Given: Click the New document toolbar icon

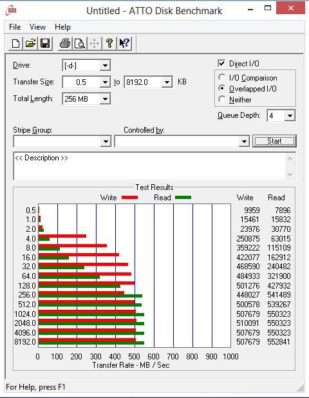Looking at the screenshot, I should 15,43.
